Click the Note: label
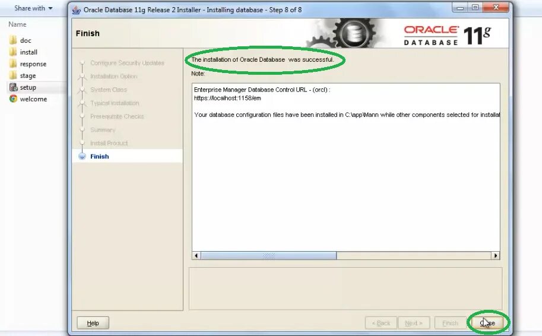Viewport: 542px width, 336px height. tap(198, 73)
